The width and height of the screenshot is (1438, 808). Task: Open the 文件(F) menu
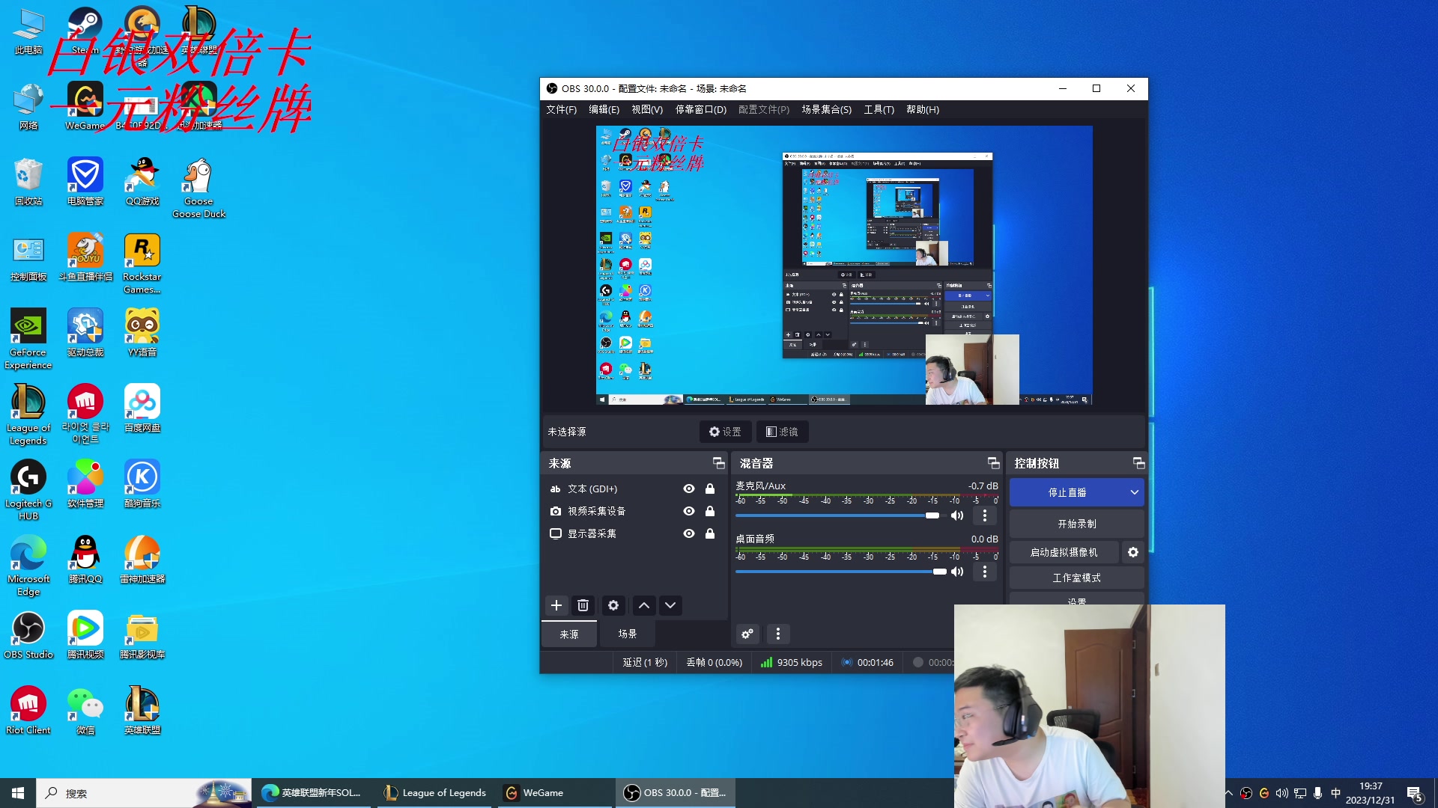(x=562, y=109)
